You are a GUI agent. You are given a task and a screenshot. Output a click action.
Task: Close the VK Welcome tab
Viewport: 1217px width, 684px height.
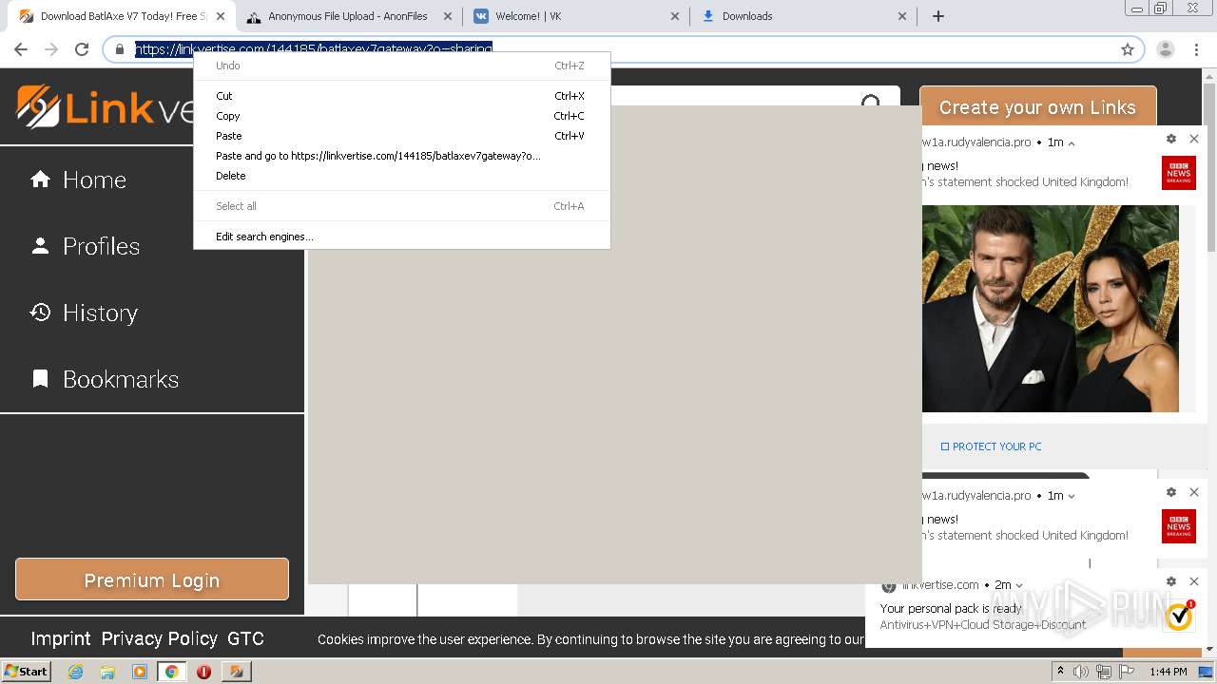tap(675, 16)
